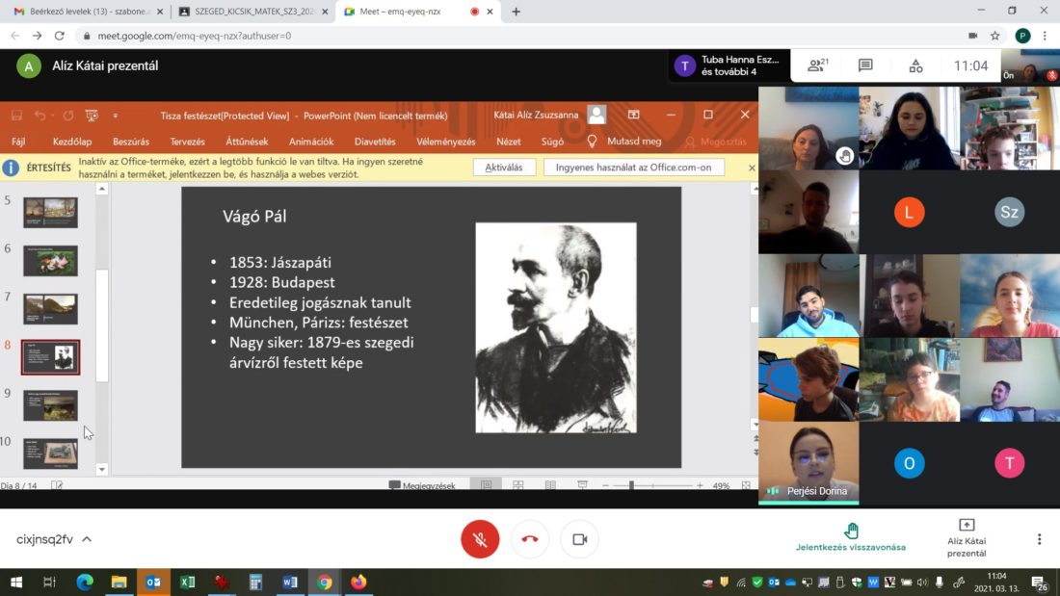Click slide panel scroll down arrow

(102, 469)
